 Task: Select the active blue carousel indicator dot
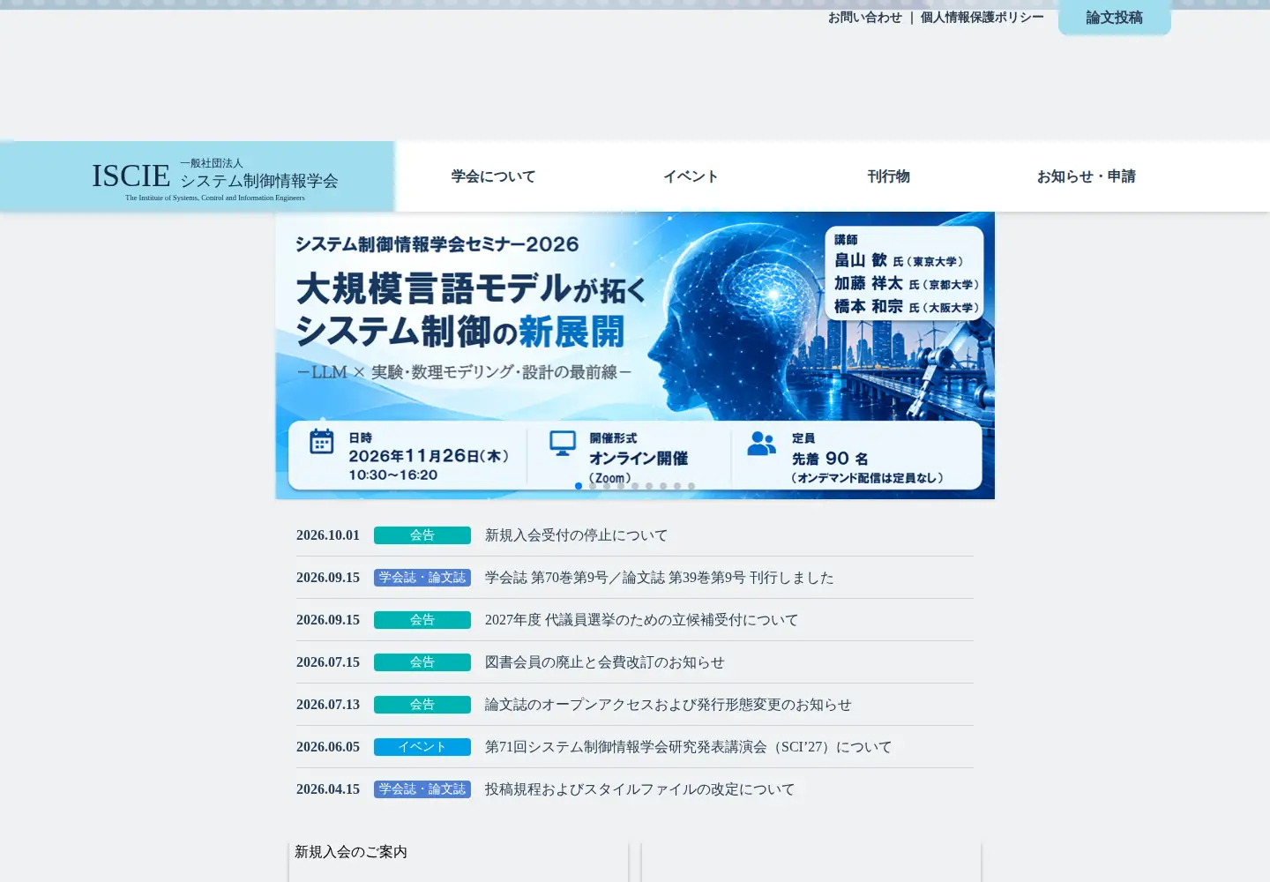click(579, 486)
